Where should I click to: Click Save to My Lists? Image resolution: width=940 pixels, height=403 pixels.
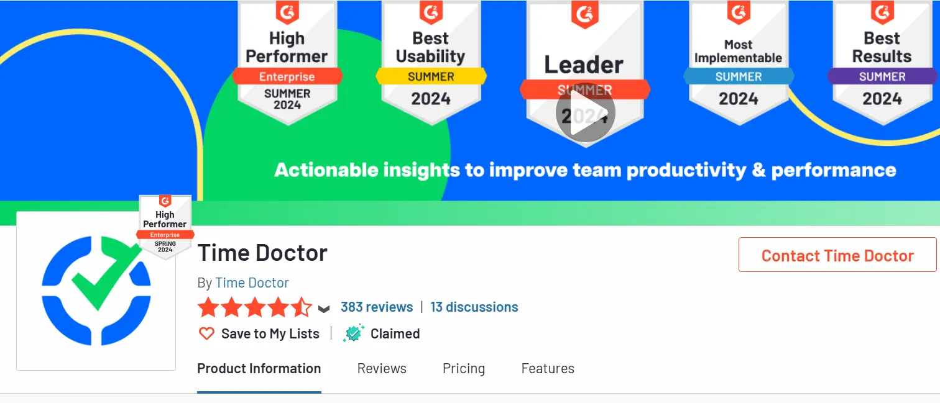click(270, 333)
